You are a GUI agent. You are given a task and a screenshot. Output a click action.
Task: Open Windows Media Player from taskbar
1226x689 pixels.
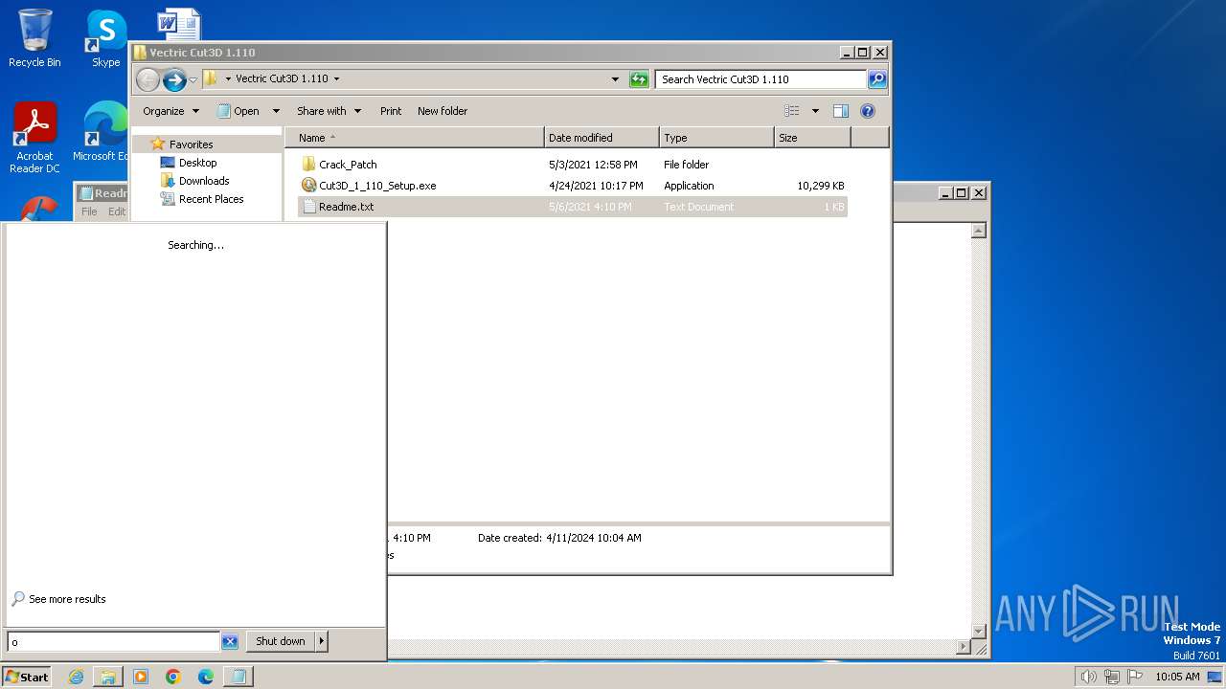(x=141, y=677)
